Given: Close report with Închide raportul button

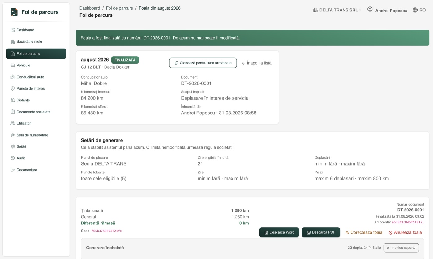Looking at the screenshot, I should point(401,248).
